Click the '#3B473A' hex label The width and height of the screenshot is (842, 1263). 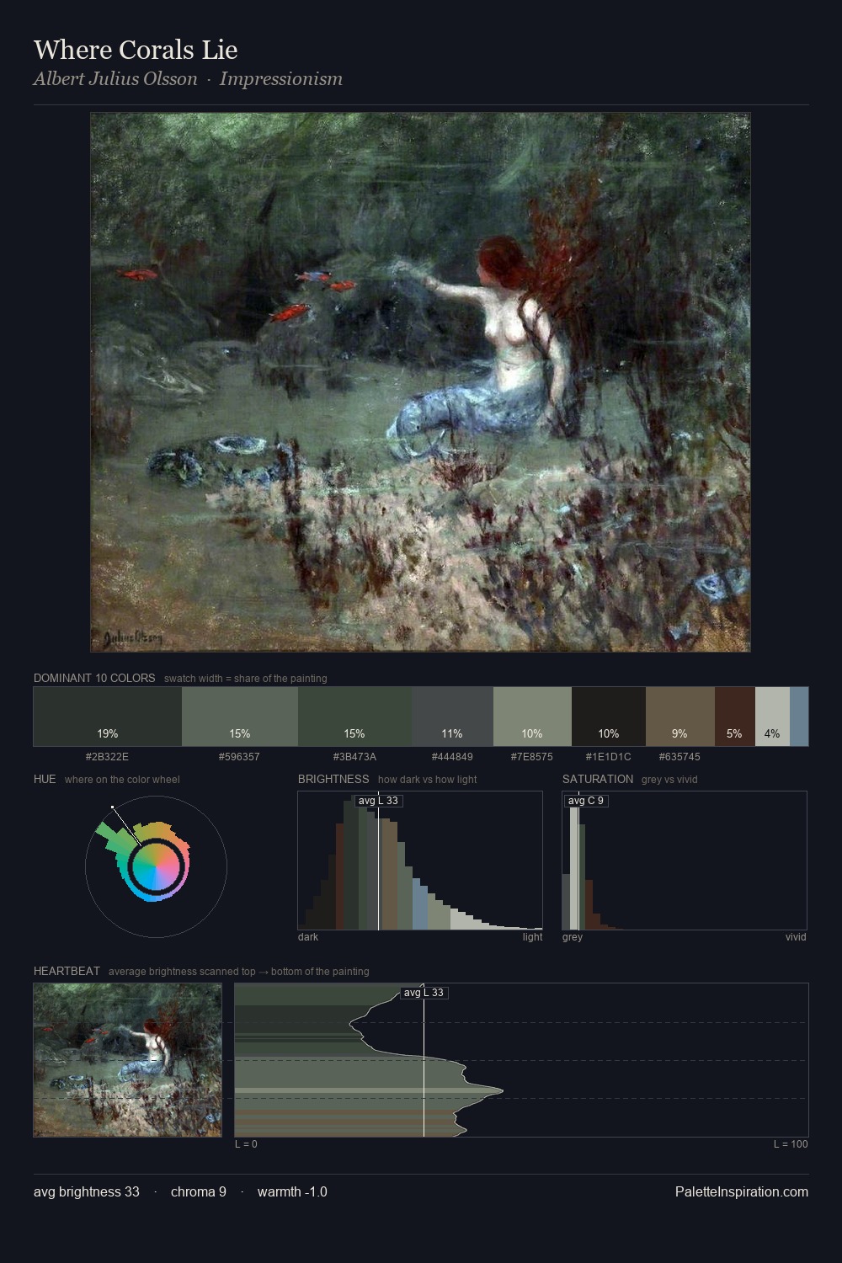click(x=354, y=756)
